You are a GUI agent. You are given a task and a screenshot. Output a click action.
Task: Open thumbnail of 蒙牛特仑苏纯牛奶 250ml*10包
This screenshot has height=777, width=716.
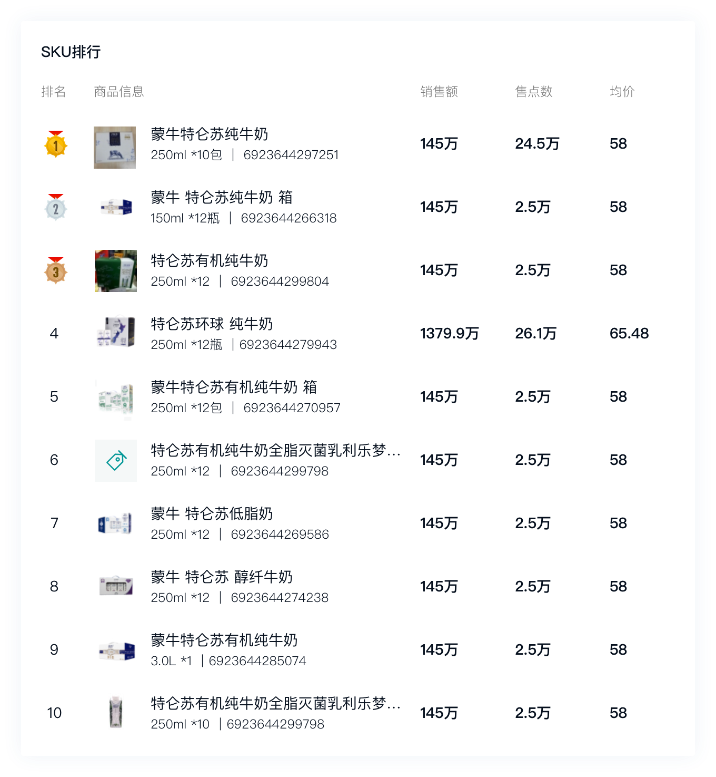click(x=115, y=148)
